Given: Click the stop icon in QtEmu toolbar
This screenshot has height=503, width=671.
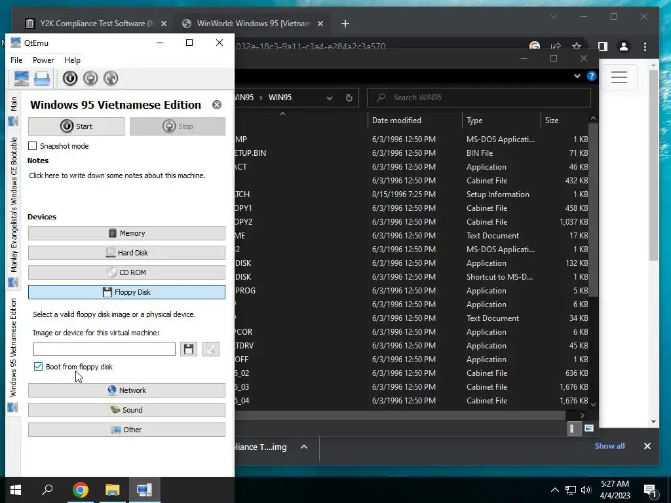Looking at the screenshot, I should point(90,79).
